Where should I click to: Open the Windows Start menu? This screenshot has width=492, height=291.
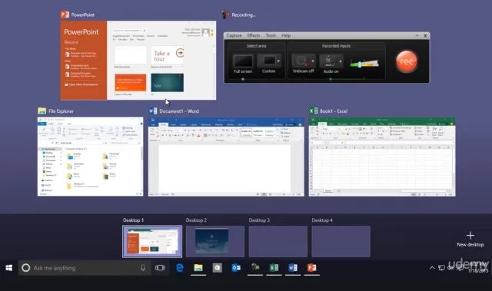pos(8,268)
